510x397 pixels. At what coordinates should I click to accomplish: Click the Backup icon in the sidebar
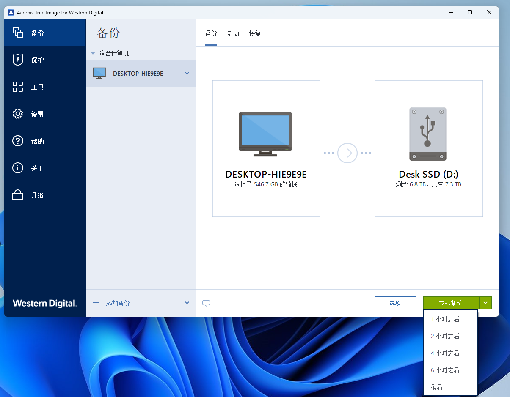tap(17, 33)
